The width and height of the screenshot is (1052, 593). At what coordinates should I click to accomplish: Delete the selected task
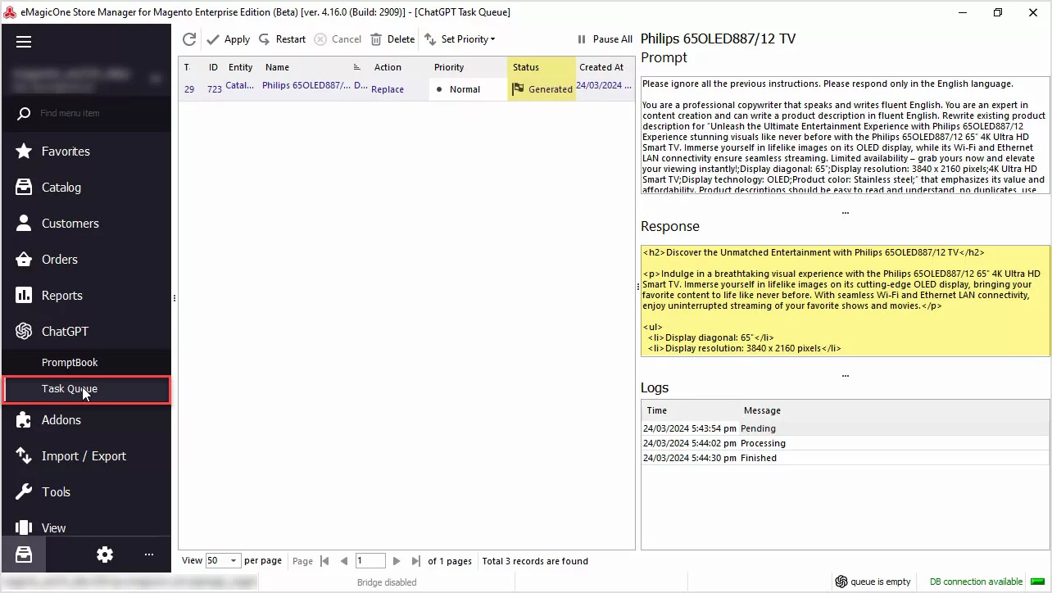[392, 39]
